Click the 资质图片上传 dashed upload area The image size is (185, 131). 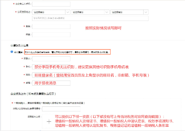[49, 121]
